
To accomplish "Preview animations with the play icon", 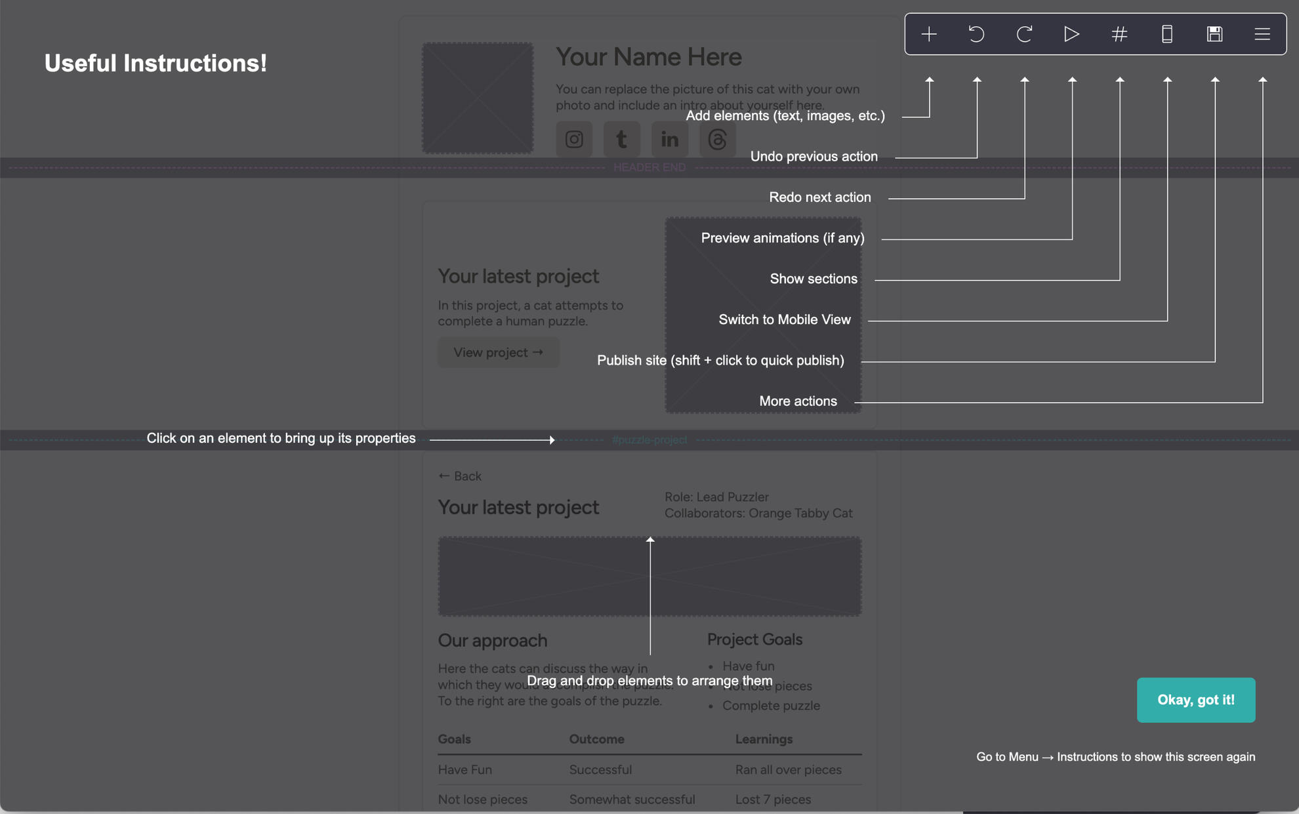I will pyautogui.click(x=1071, y=34).
